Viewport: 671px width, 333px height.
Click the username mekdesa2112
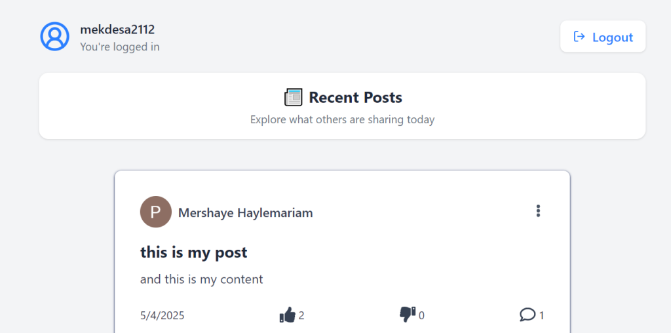coord(117,29)
